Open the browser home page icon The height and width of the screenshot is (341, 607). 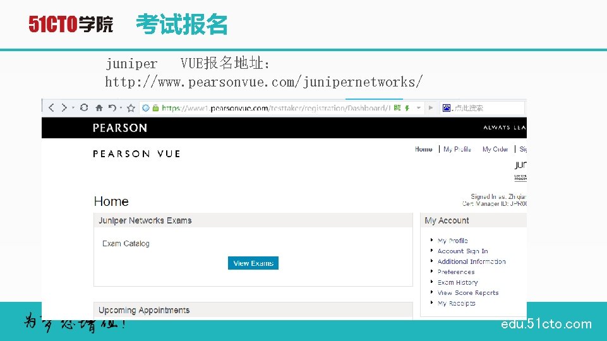click(99, 108)
